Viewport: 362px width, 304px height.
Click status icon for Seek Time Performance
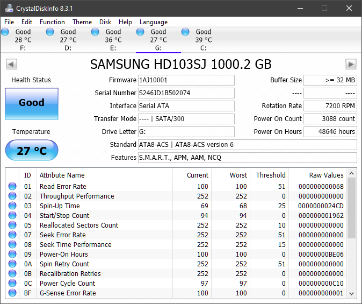click(x=12, y=244)
